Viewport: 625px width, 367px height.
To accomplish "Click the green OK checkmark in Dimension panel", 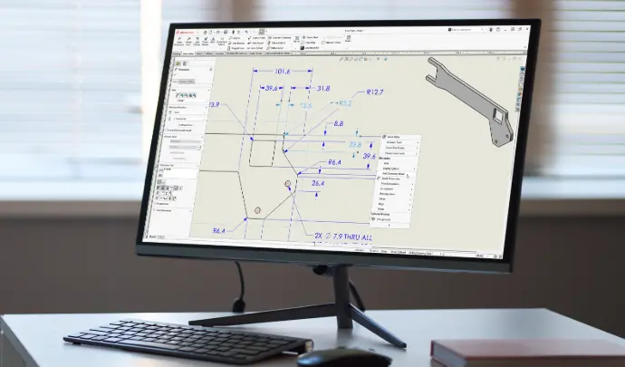I will (176, 74).
